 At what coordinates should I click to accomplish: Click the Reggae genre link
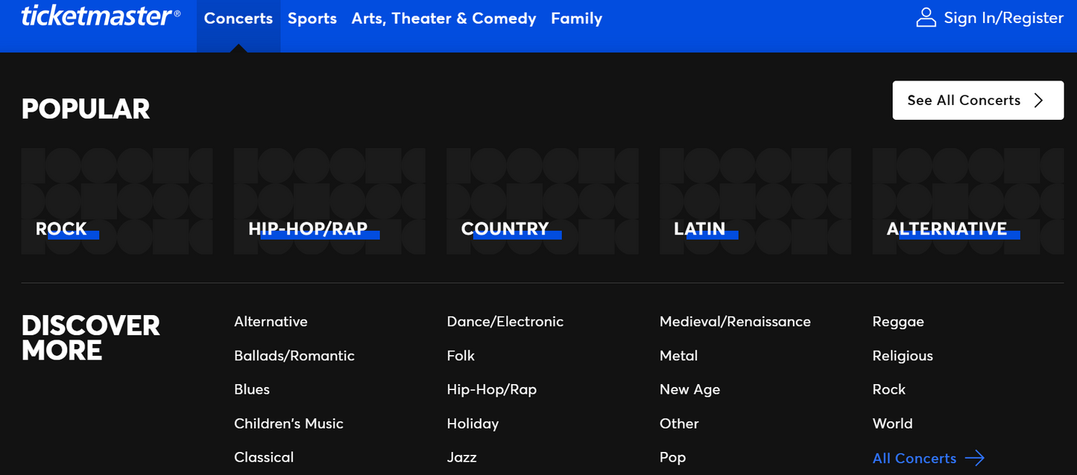(898, 322)
